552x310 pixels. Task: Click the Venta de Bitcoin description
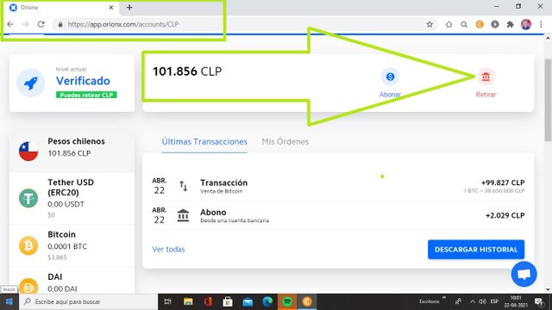point(222,191)
